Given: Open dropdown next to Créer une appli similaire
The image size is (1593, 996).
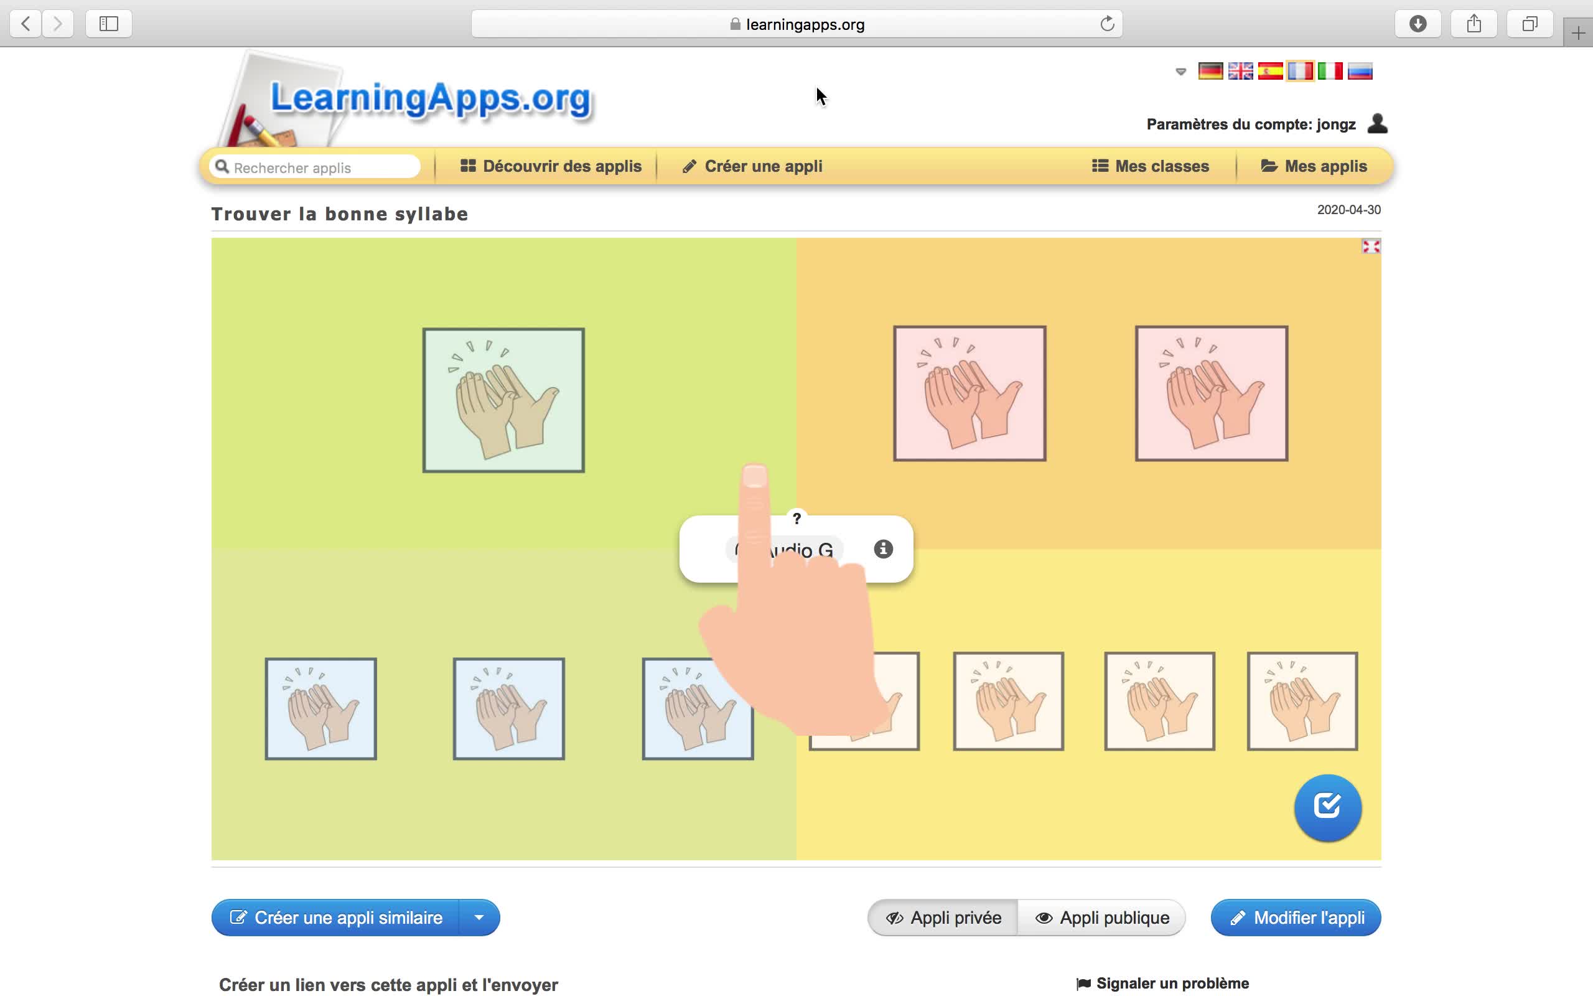Looking at the screenshot, I should (479, 918).
